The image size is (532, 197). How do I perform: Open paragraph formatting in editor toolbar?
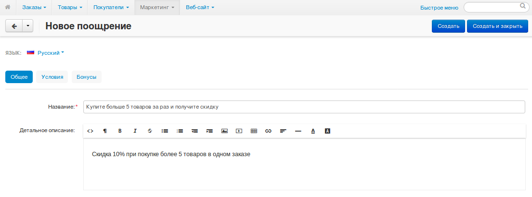point(105,131)
